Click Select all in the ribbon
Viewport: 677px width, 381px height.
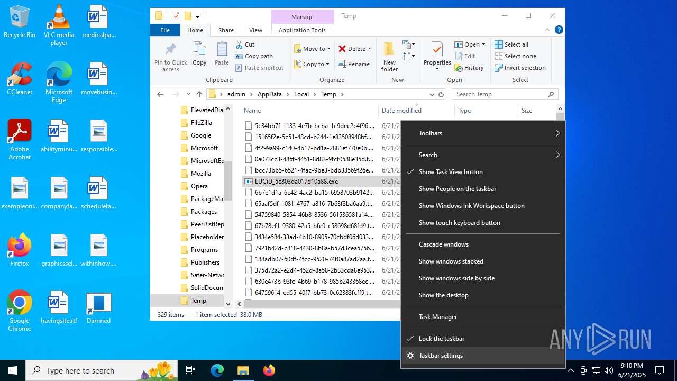511,44
